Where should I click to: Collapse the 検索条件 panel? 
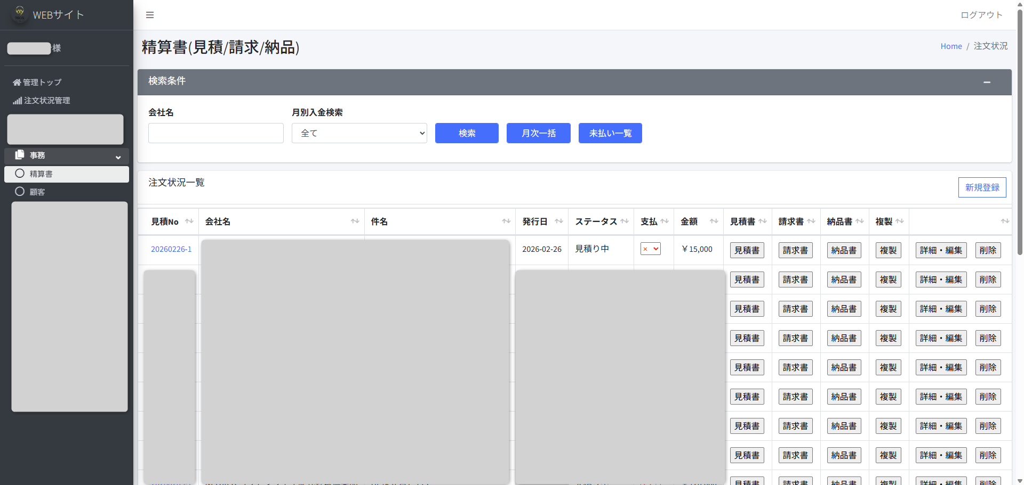coord(987,82)
